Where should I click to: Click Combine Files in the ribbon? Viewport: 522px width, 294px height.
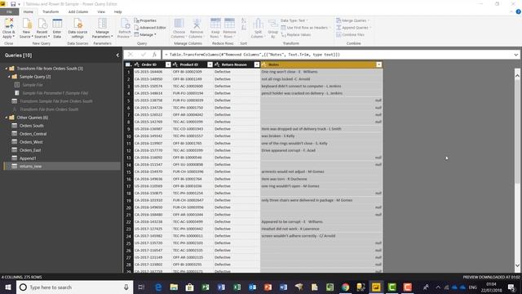350,34
